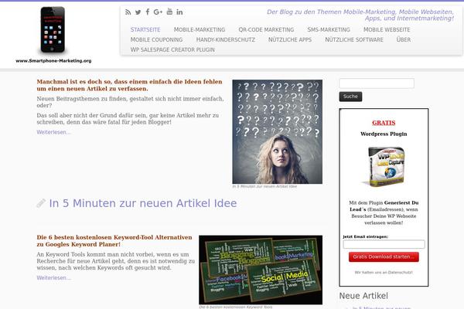Click the pencil icon beside article title
The image size is (464, 309).
coord(41,203)
